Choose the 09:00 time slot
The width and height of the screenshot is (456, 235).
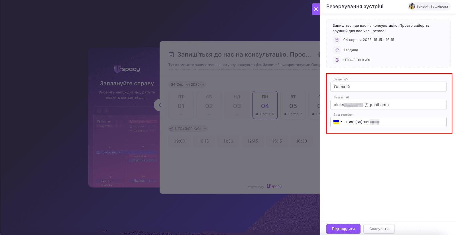[179, 141]
